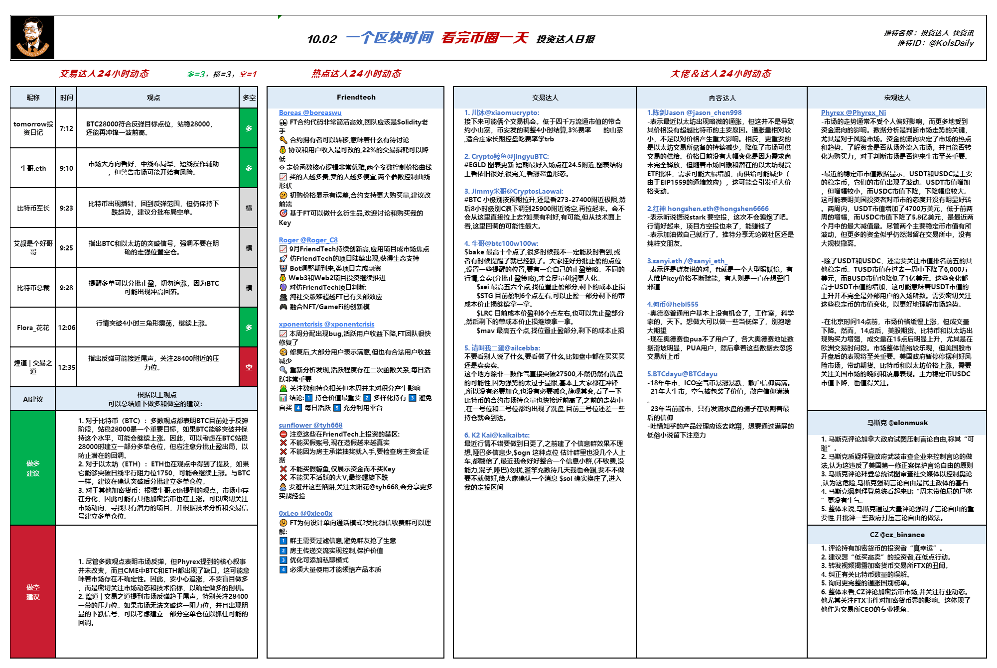Click the robot emoji before Bot调整期到来

[x=283, y=268]
